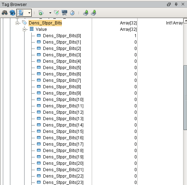Collapse the Value array node
187x185 pixels.
pyautogui.click(x=25, y=29)
